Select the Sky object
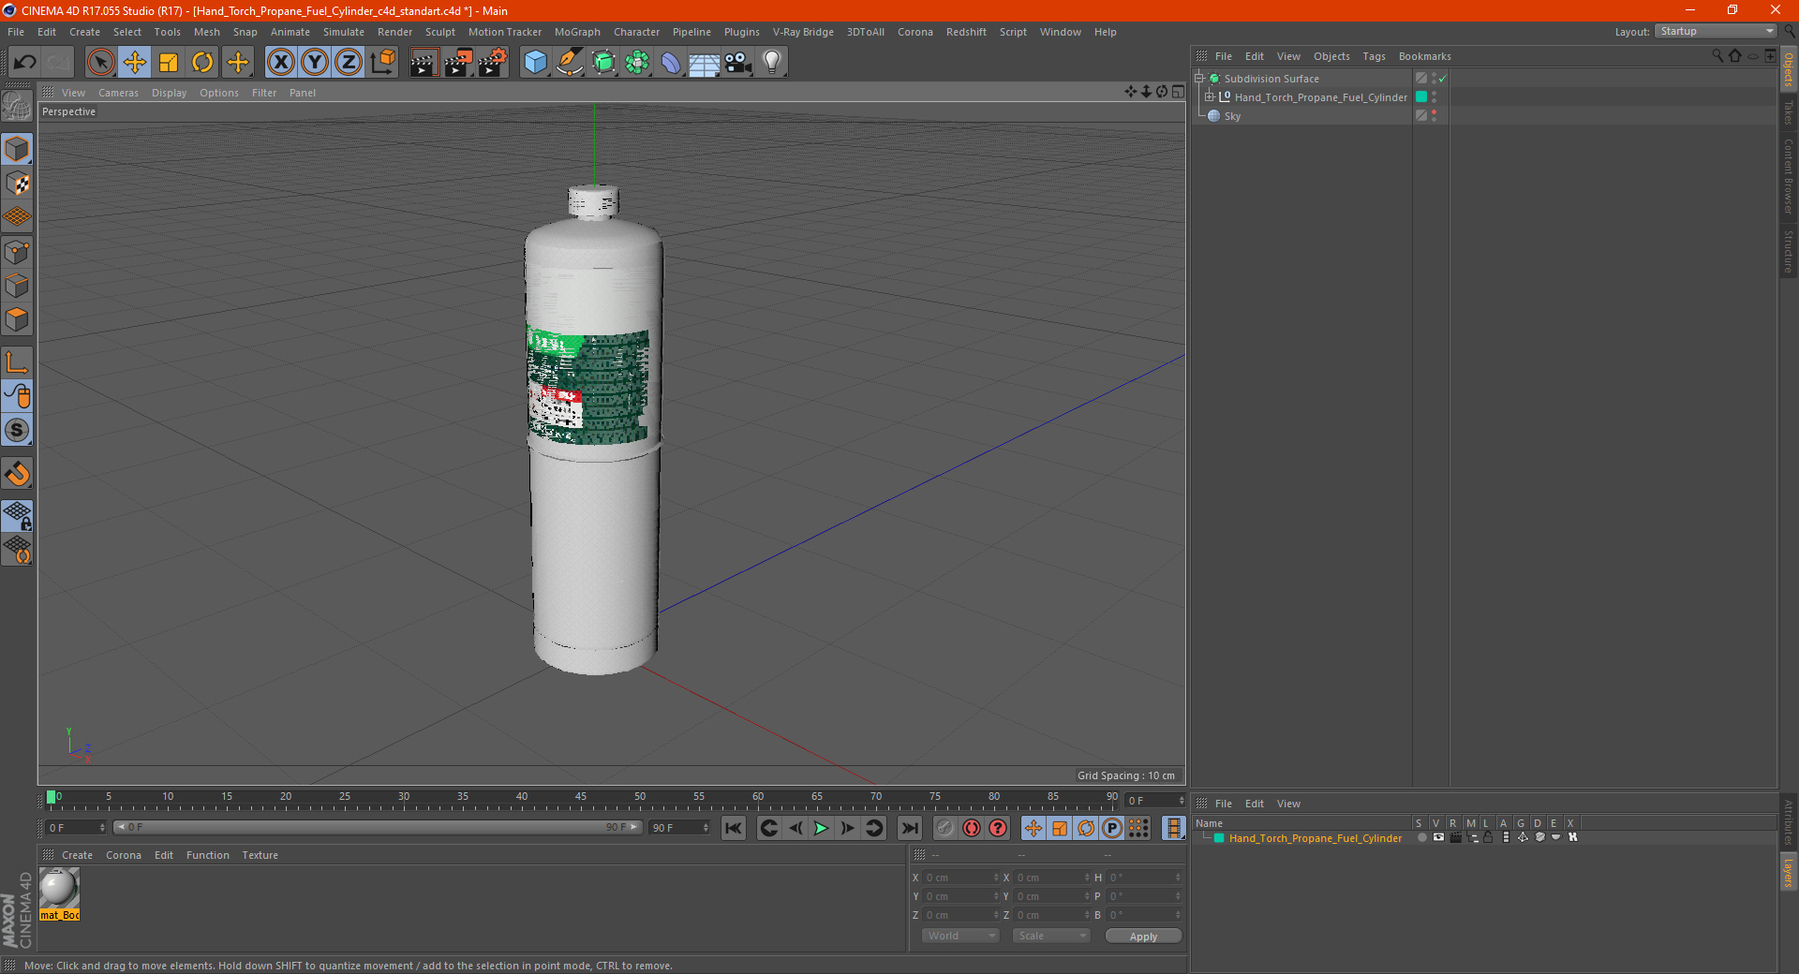 [1232, 116]
